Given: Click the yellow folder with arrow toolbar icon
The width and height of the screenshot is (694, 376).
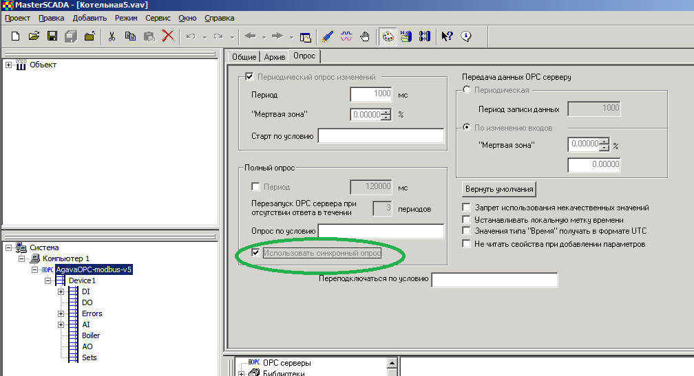Looking at the screenshot, I should point(90,36).
